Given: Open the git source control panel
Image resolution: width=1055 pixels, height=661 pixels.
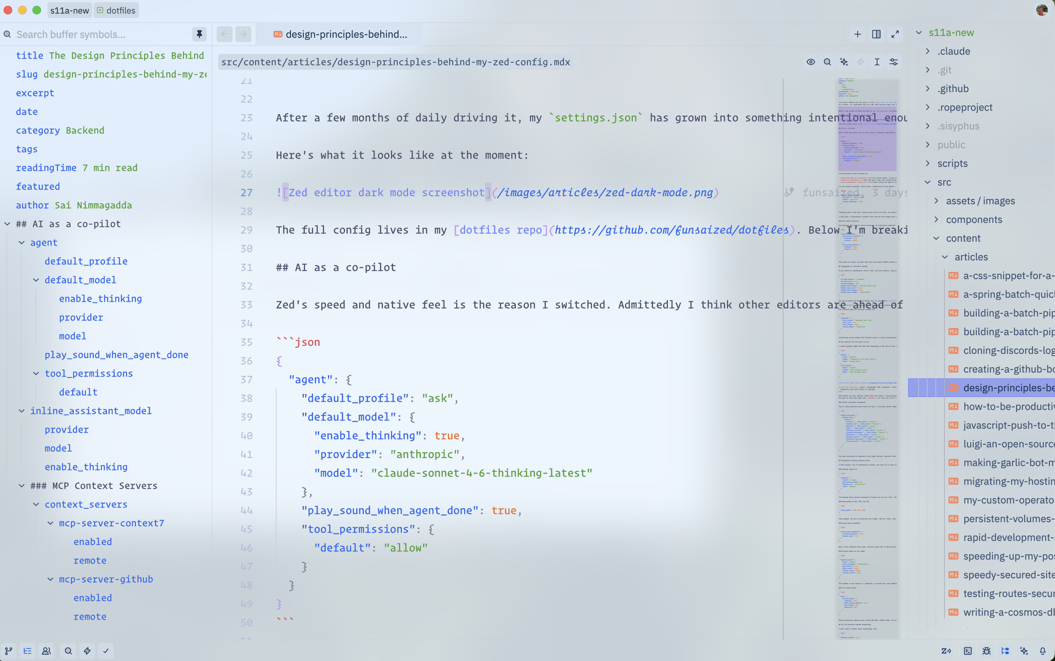Looking at the screenshot, I should tap(9, 651).
